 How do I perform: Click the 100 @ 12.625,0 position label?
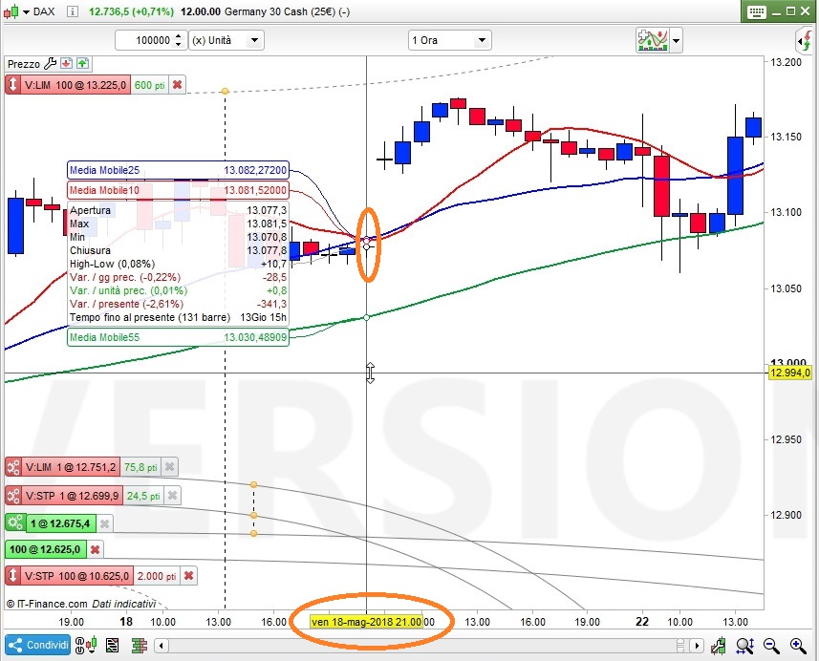coord(45,549)
